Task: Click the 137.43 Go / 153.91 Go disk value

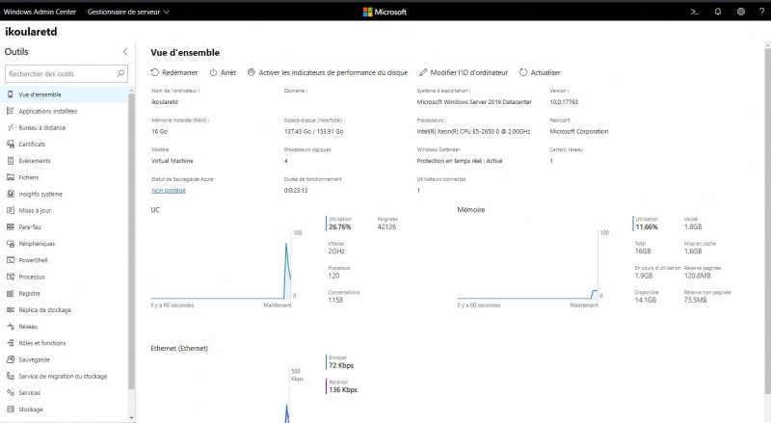Action: 314,131
